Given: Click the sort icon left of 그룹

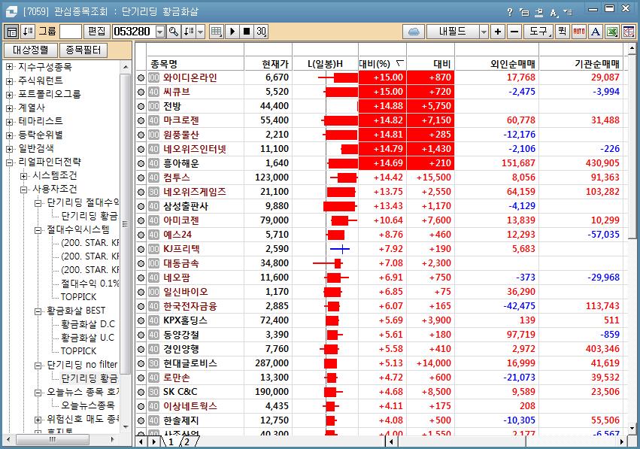Looking at the screenshot, I should (x=28, y=32).
